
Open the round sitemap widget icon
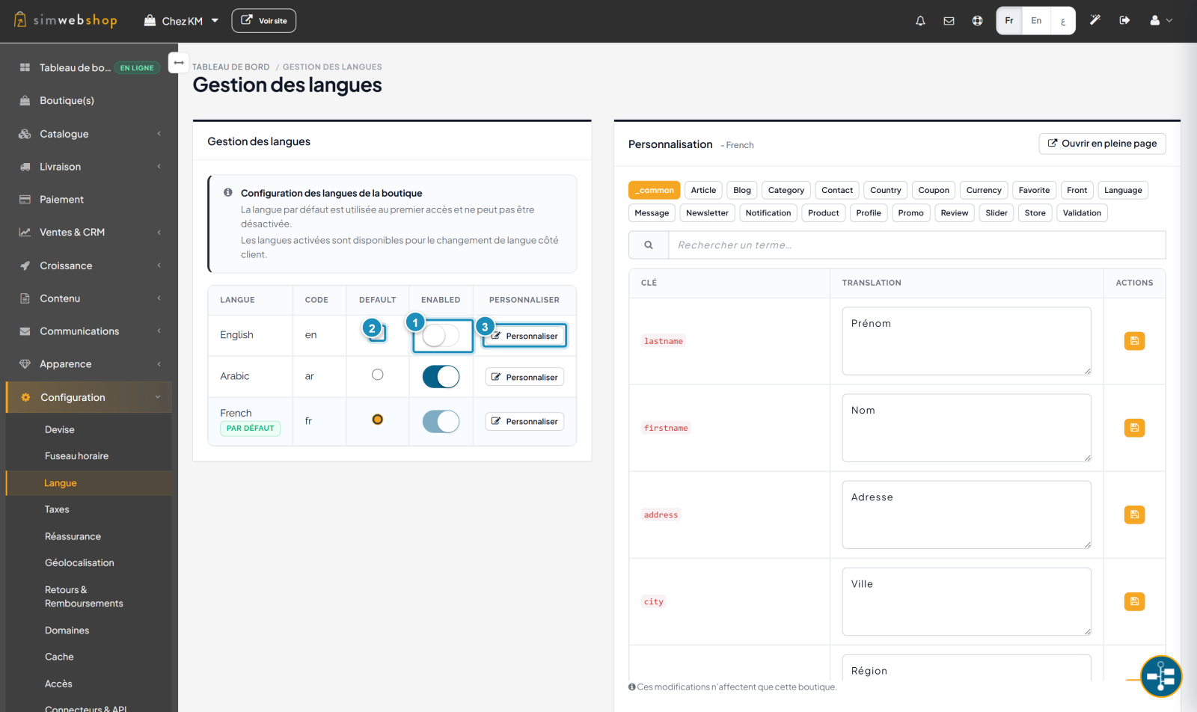pos(1161,676)
